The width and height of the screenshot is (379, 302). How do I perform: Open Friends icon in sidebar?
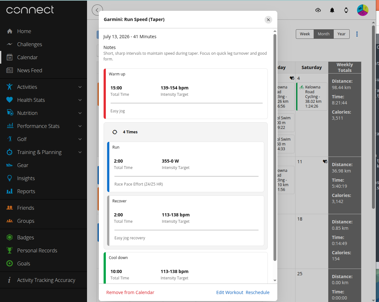click(10, 208)
